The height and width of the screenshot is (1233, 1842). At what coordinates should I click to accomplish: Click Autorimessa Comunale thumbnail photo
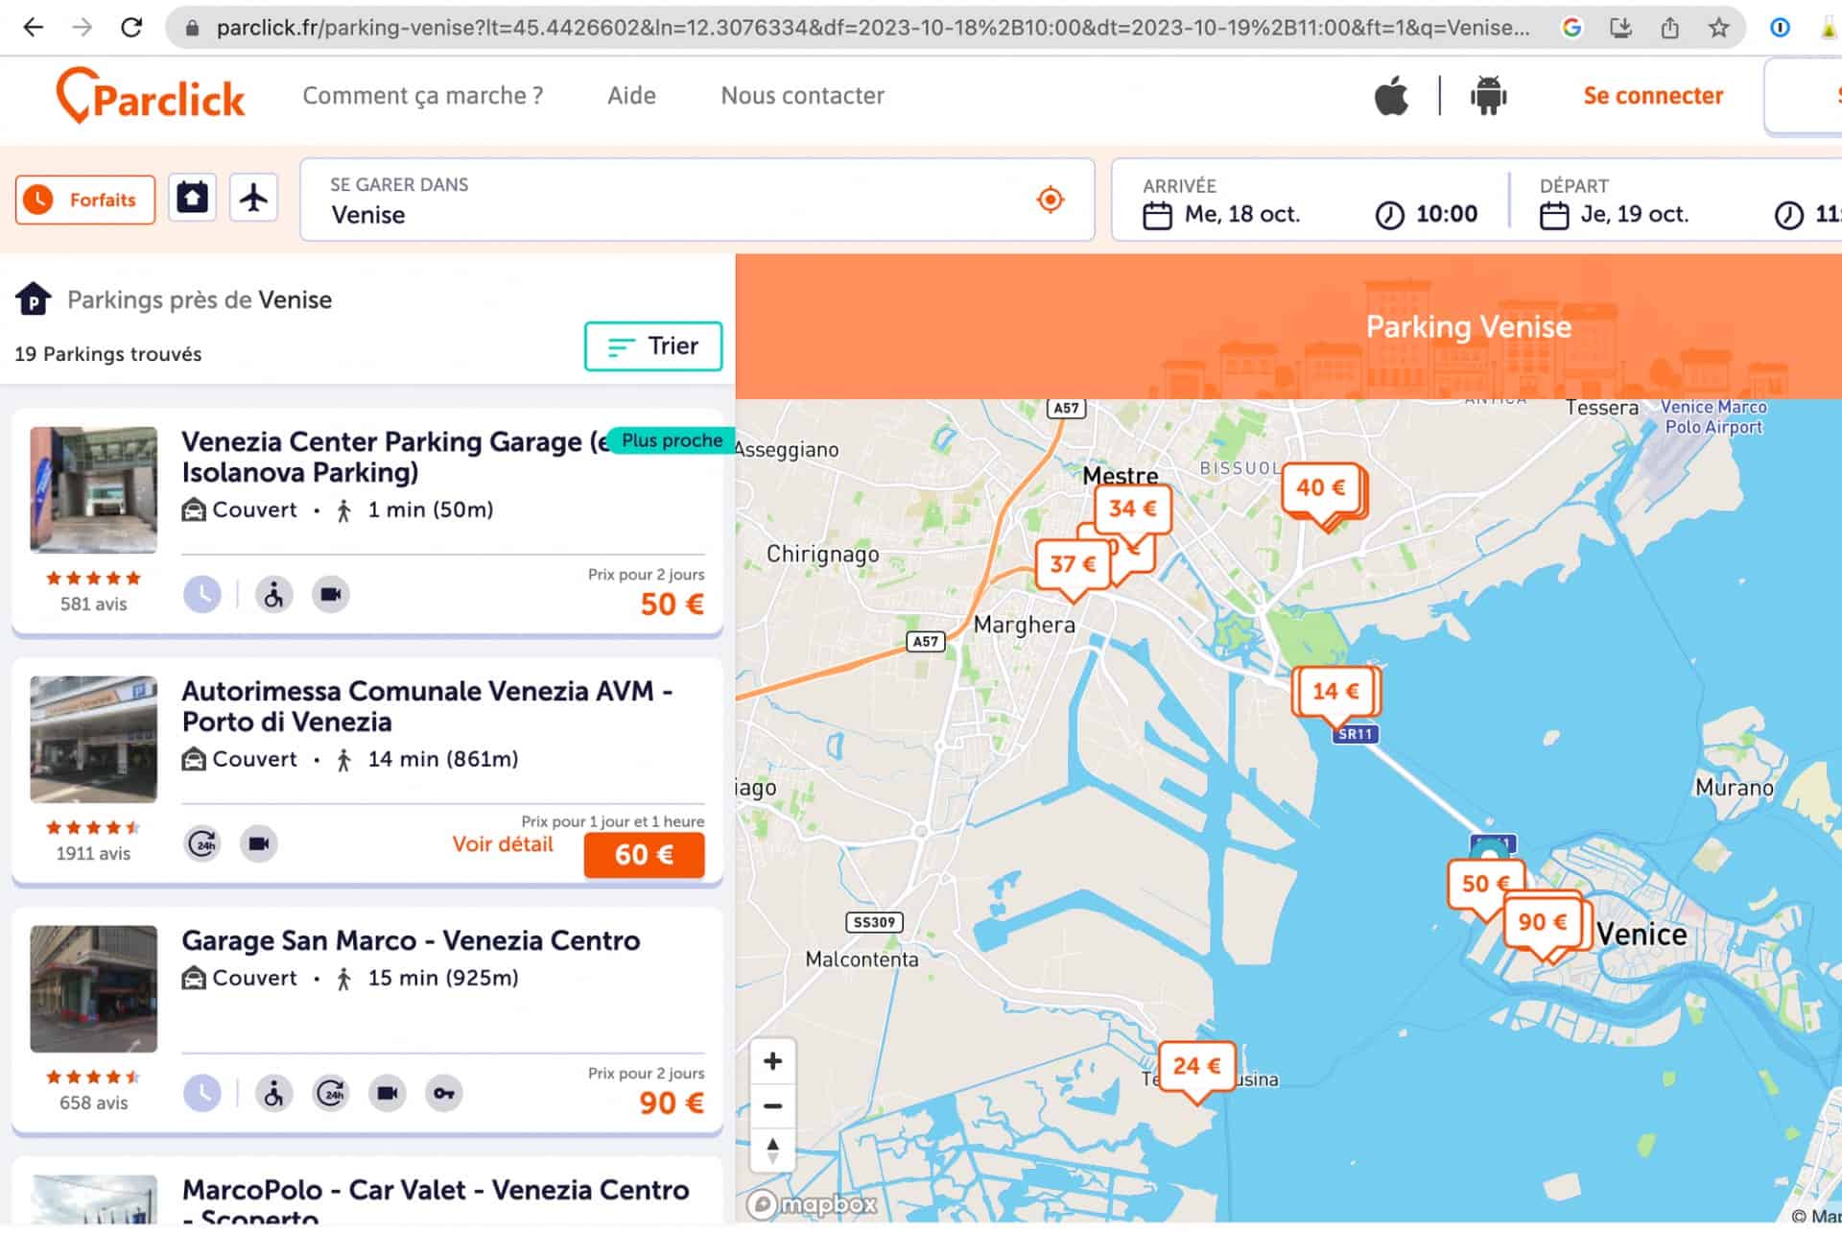(x=93, y=739)
